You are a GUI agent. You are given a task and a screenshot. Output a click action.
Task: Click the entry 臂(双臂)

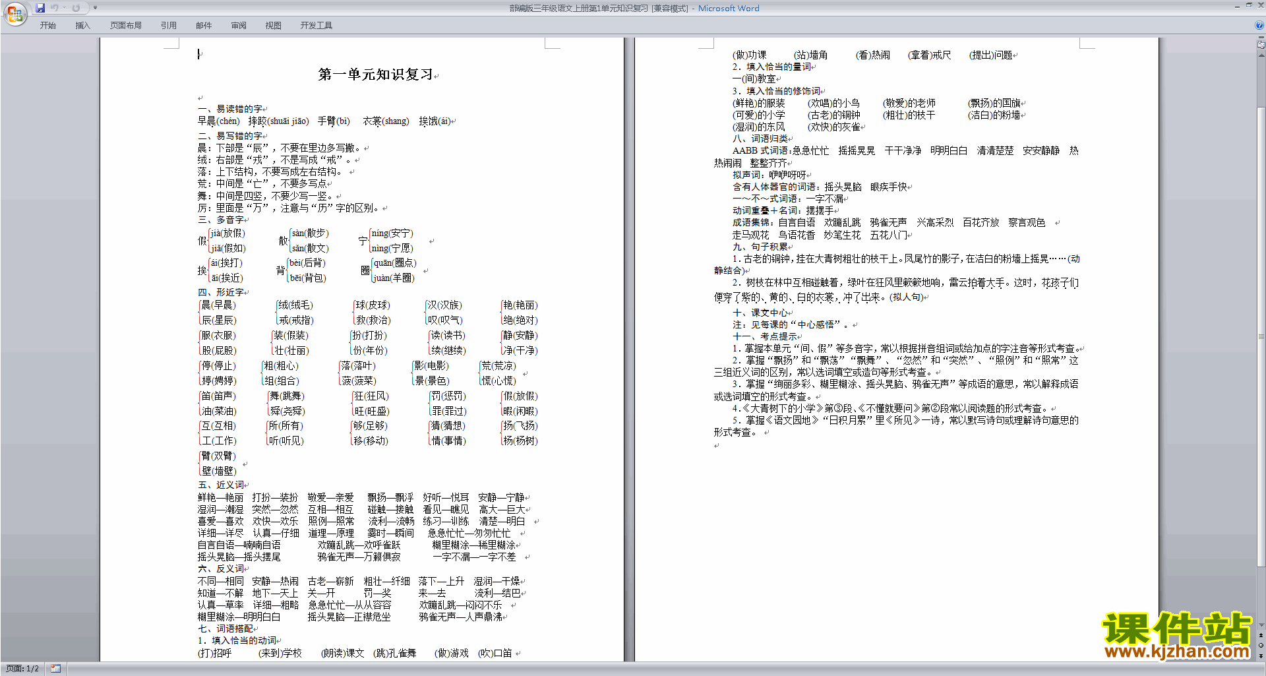[x=218, y=456]
